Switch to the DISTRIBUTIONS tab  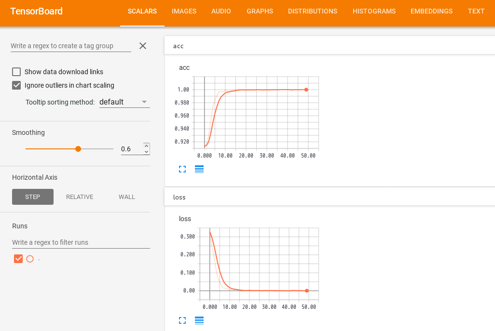pos(312,11)
